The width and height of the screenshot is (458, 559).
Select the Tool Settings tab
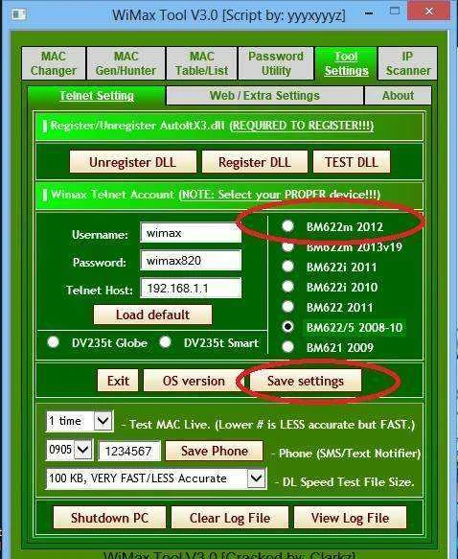(346, 63)
